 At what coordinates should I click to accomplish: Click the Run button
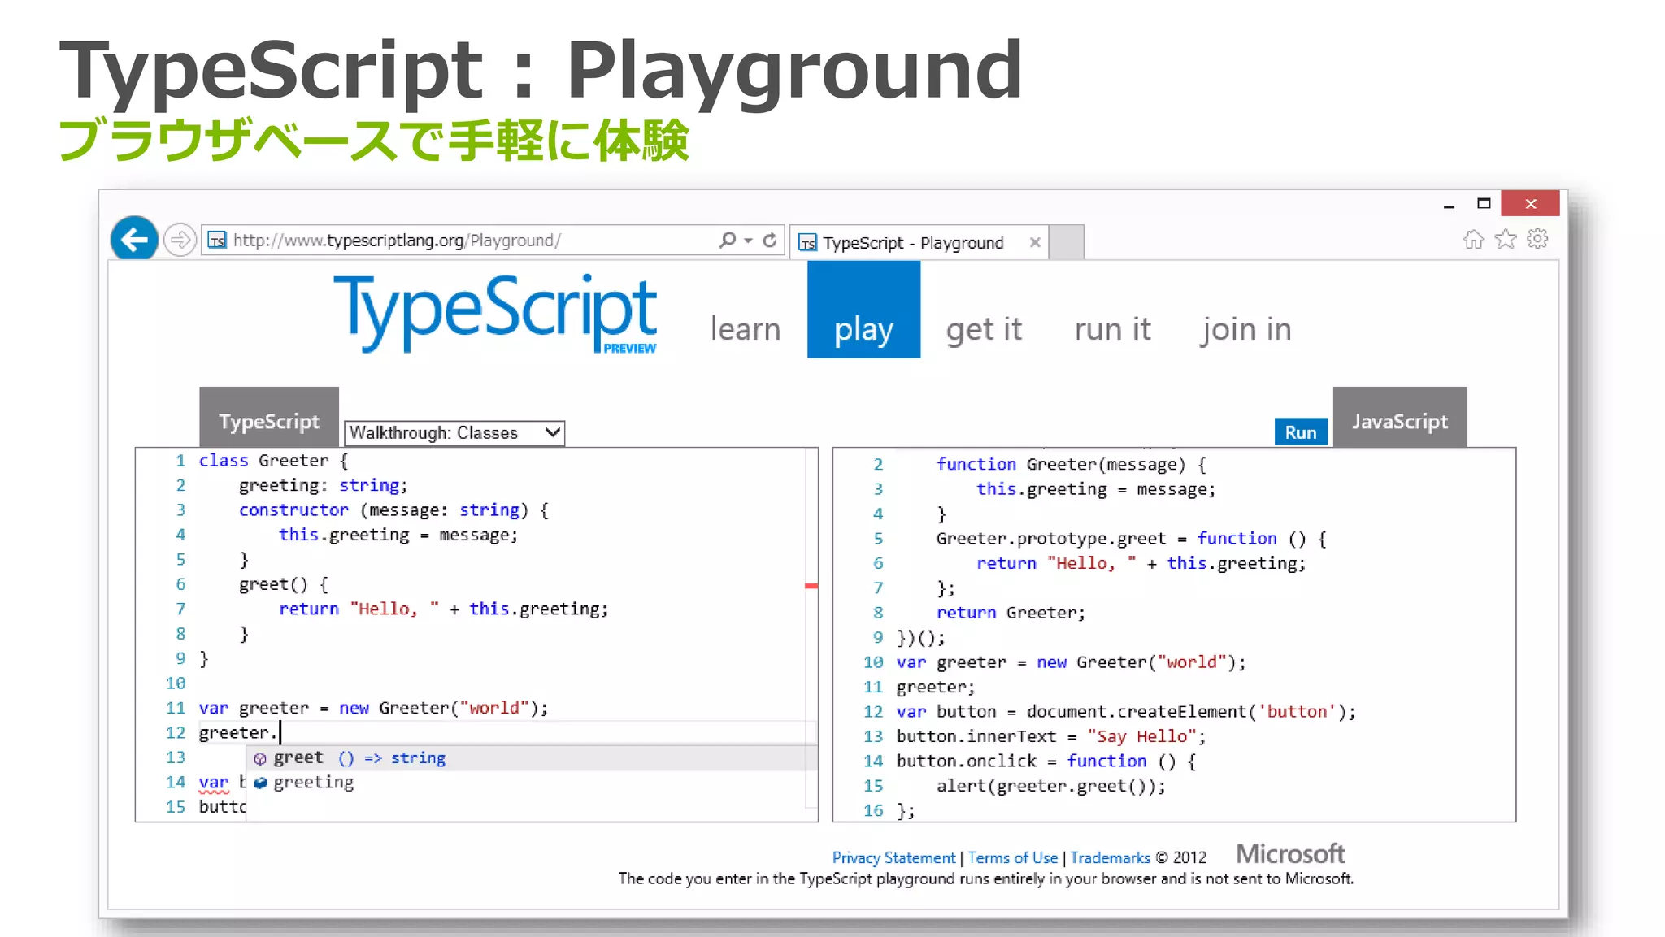[x=1301, y=432]
